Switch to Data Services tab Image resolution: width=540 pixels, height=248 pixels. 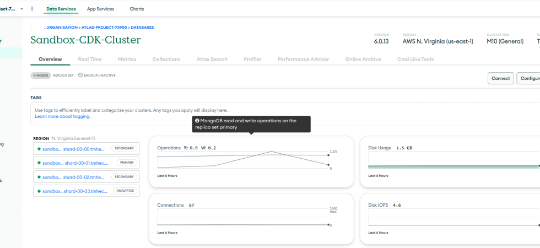(61, 9)
